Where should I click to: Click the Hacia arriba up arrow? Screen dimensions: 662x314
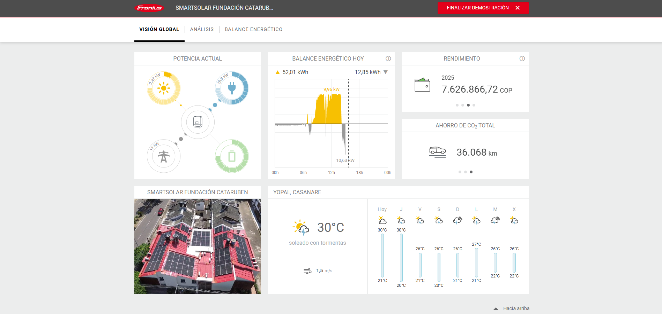[496, 309]
